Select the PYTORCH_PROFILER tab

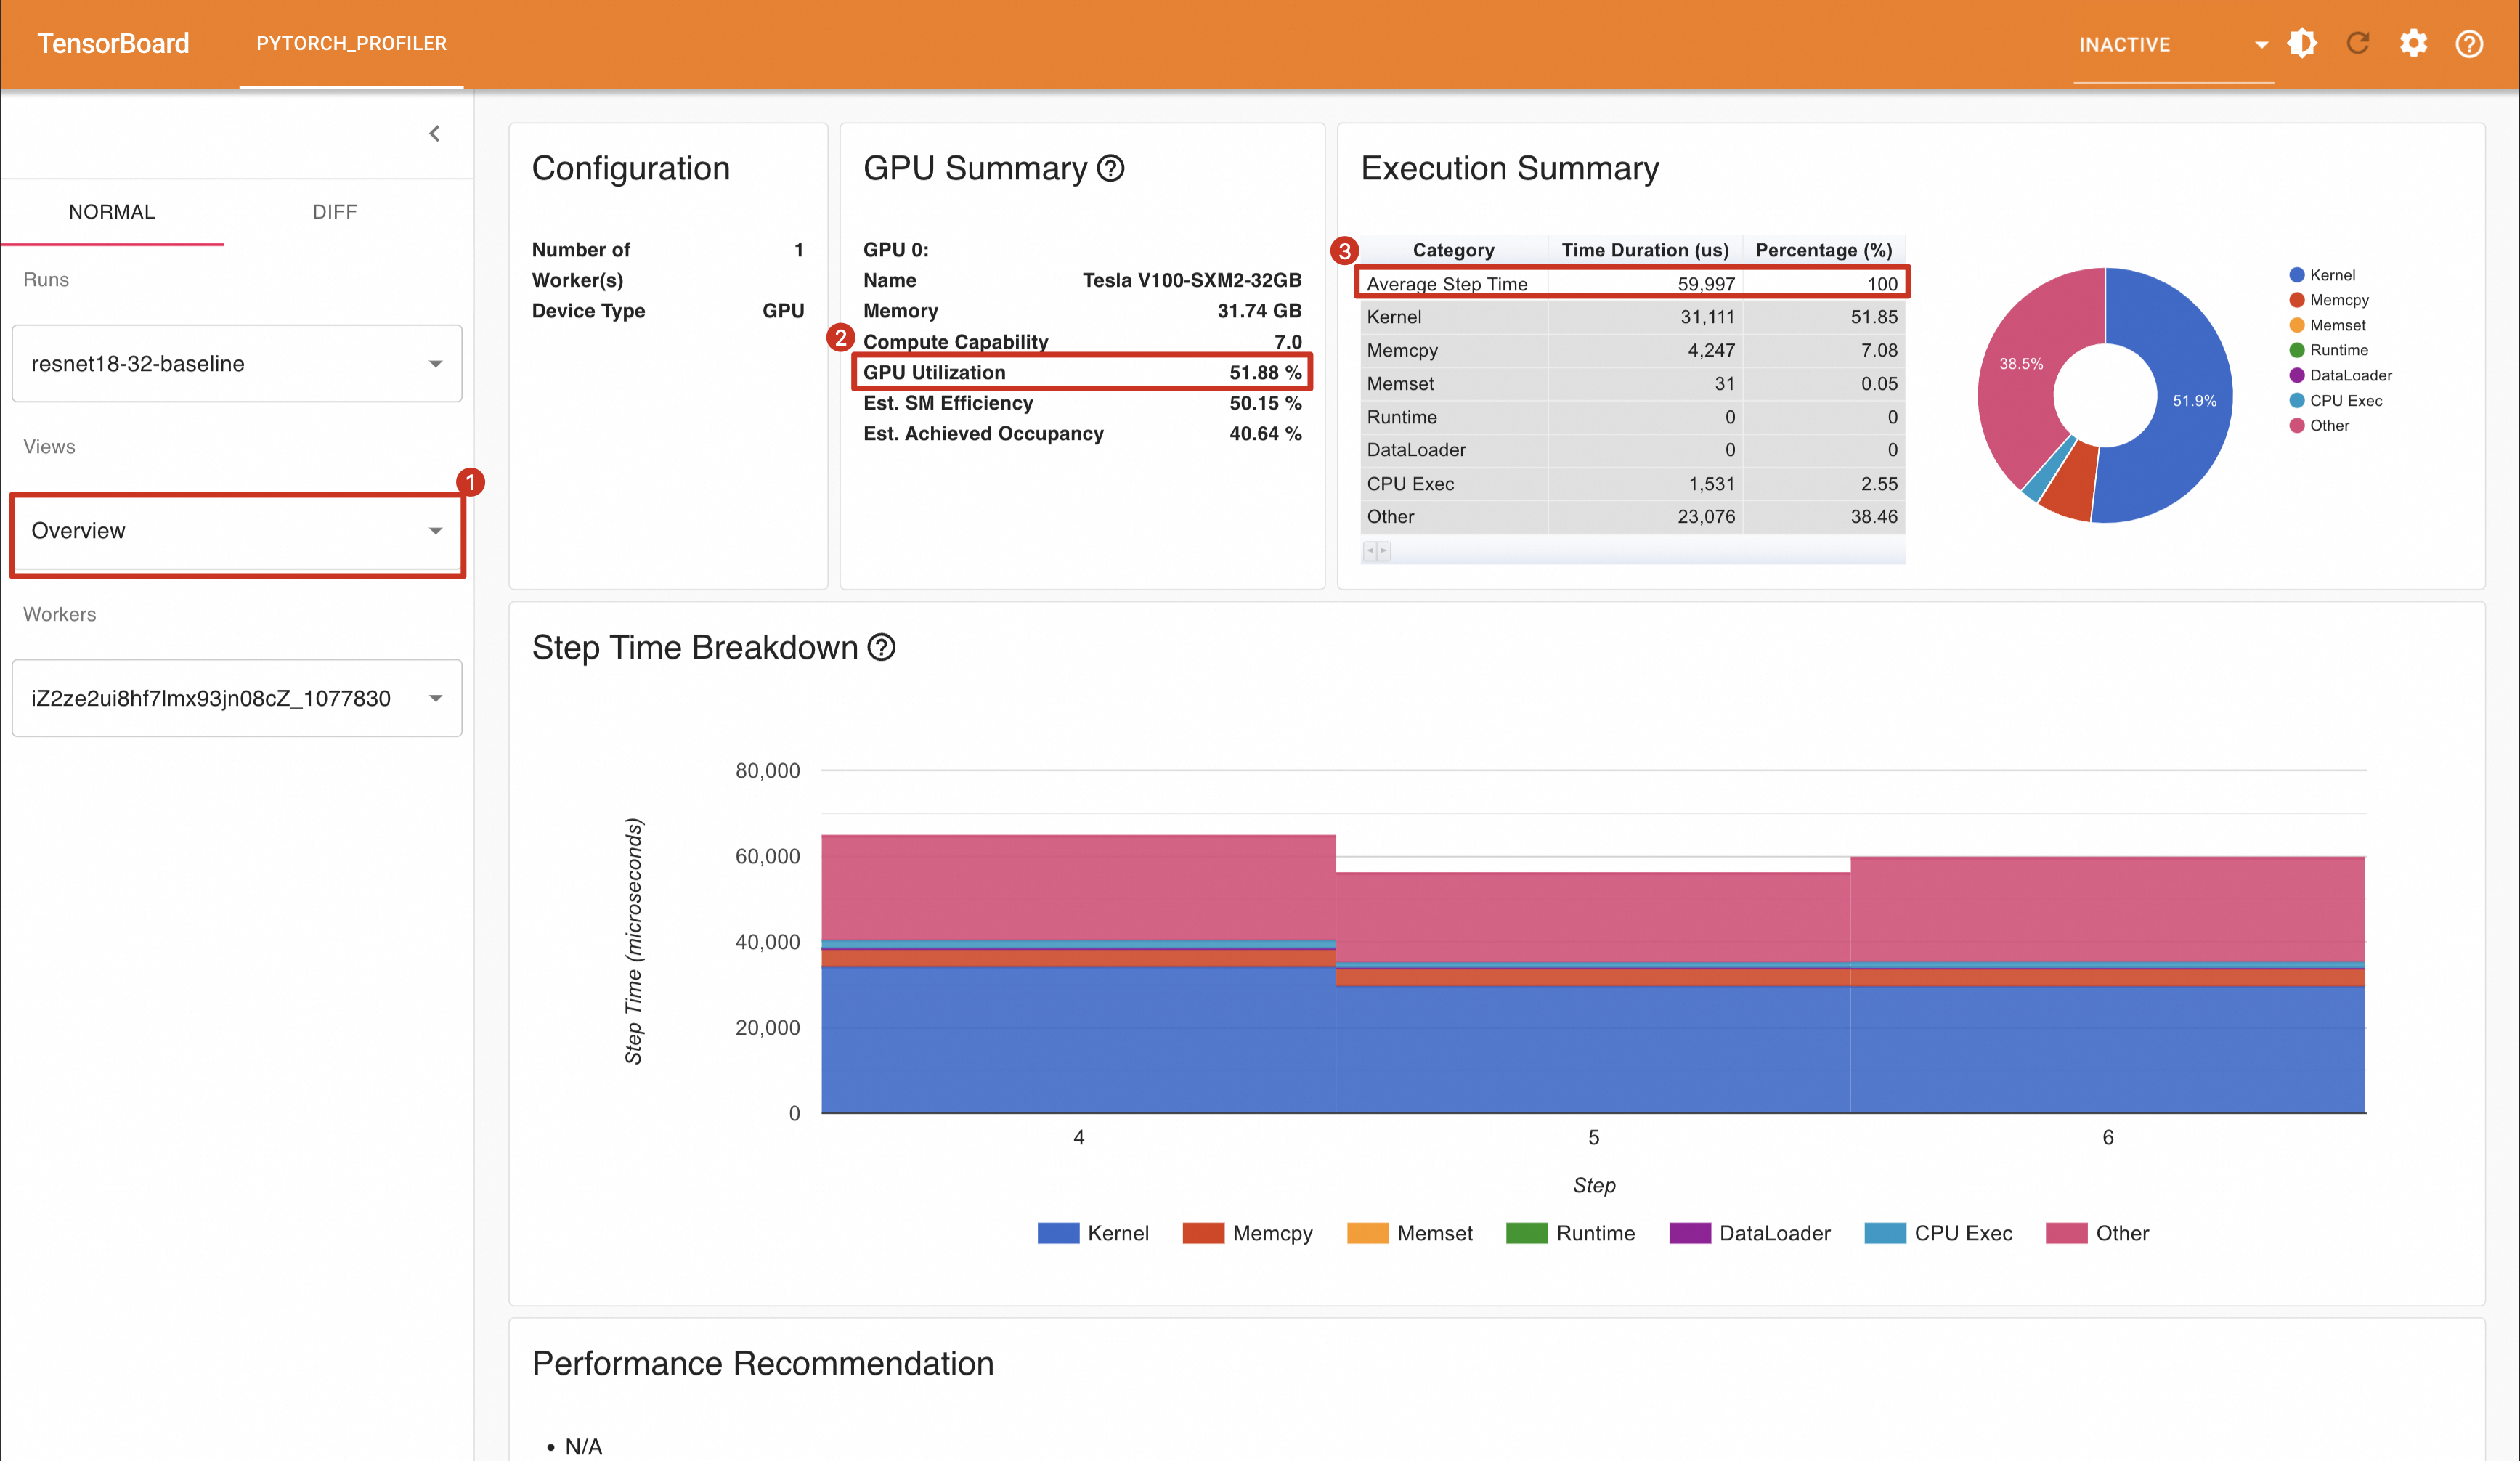point(351,44)
